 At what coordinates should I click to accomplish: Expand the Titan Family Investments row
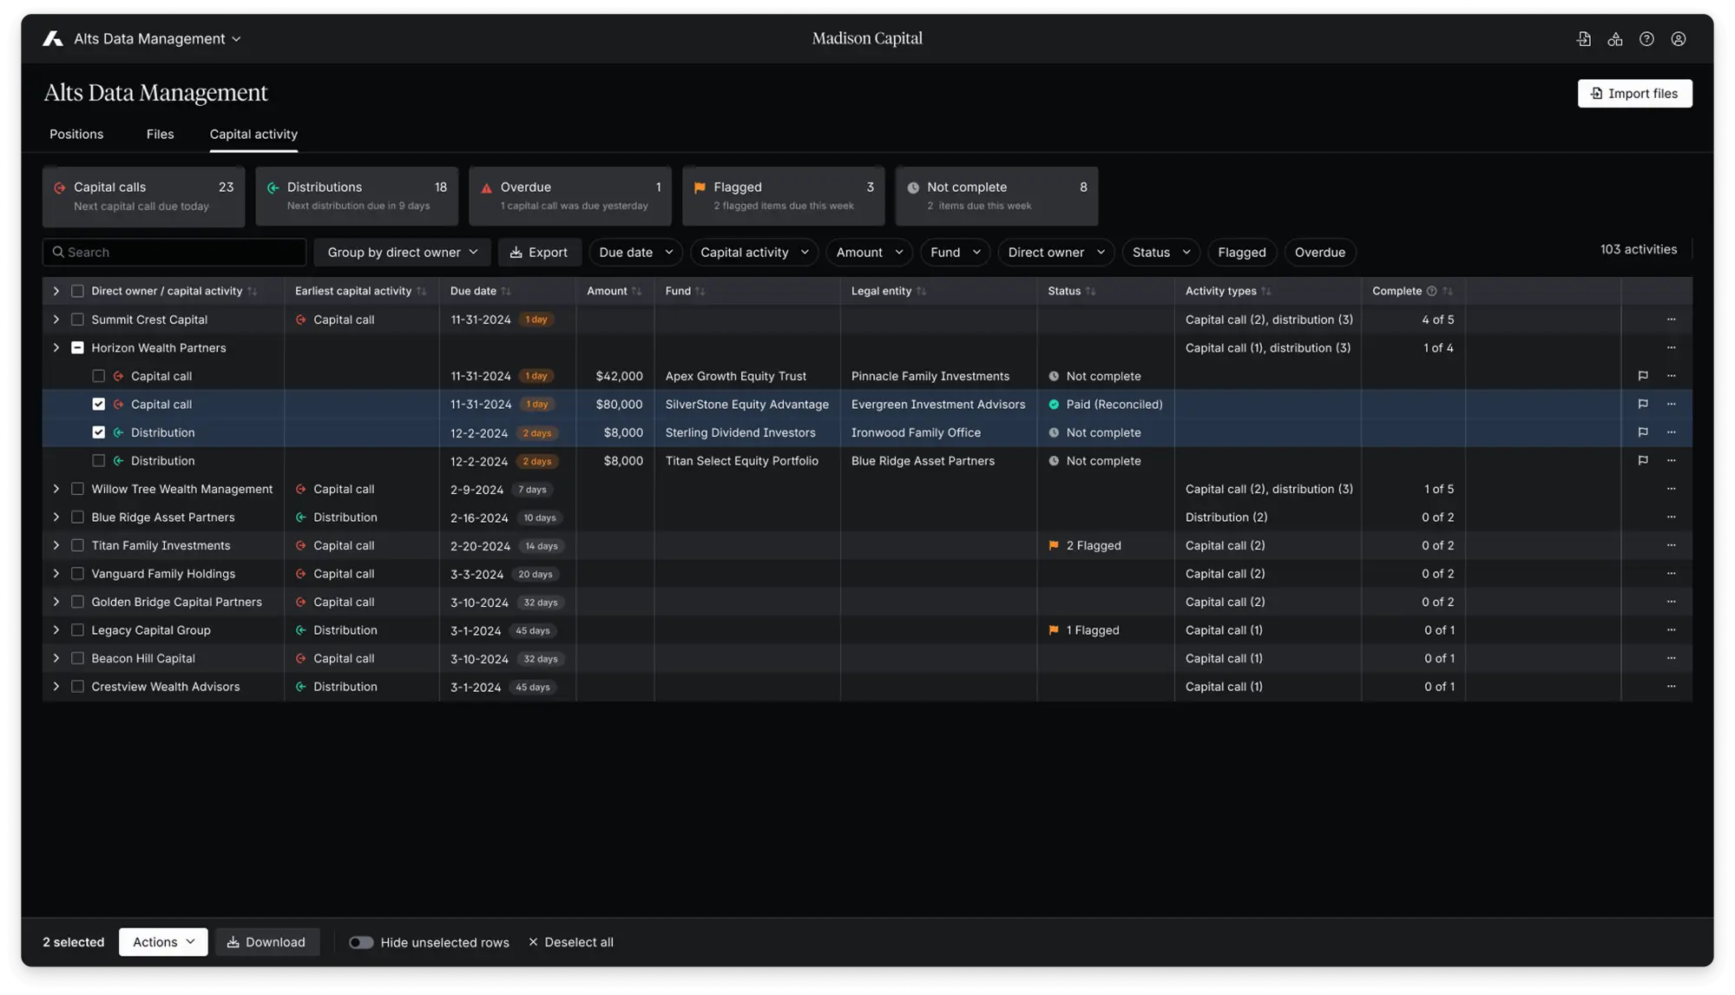pyautogui.click(x=56, y=545)
